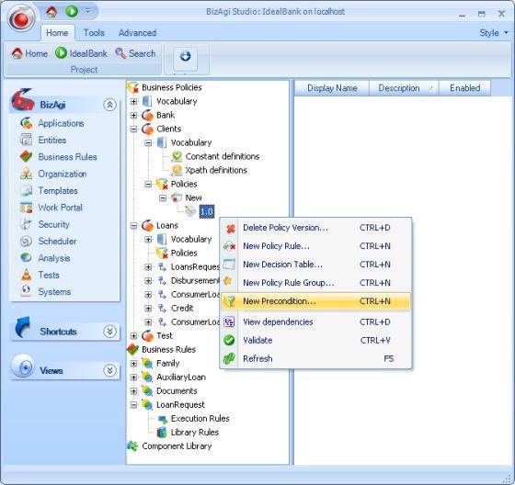Sort by the Display Name column header

click(x=332, y=88)
